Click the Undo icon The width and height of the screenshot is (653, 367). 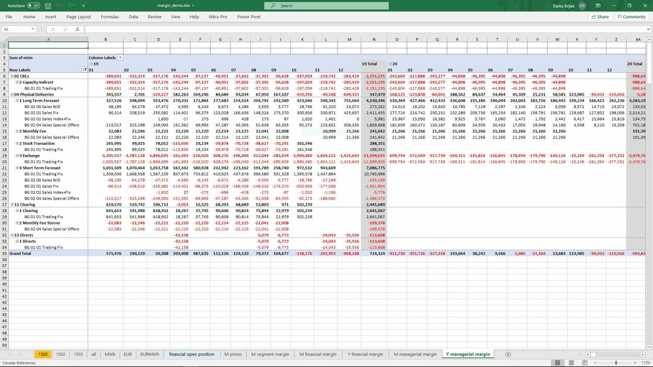pyautogui.click(x=58, y=5)
